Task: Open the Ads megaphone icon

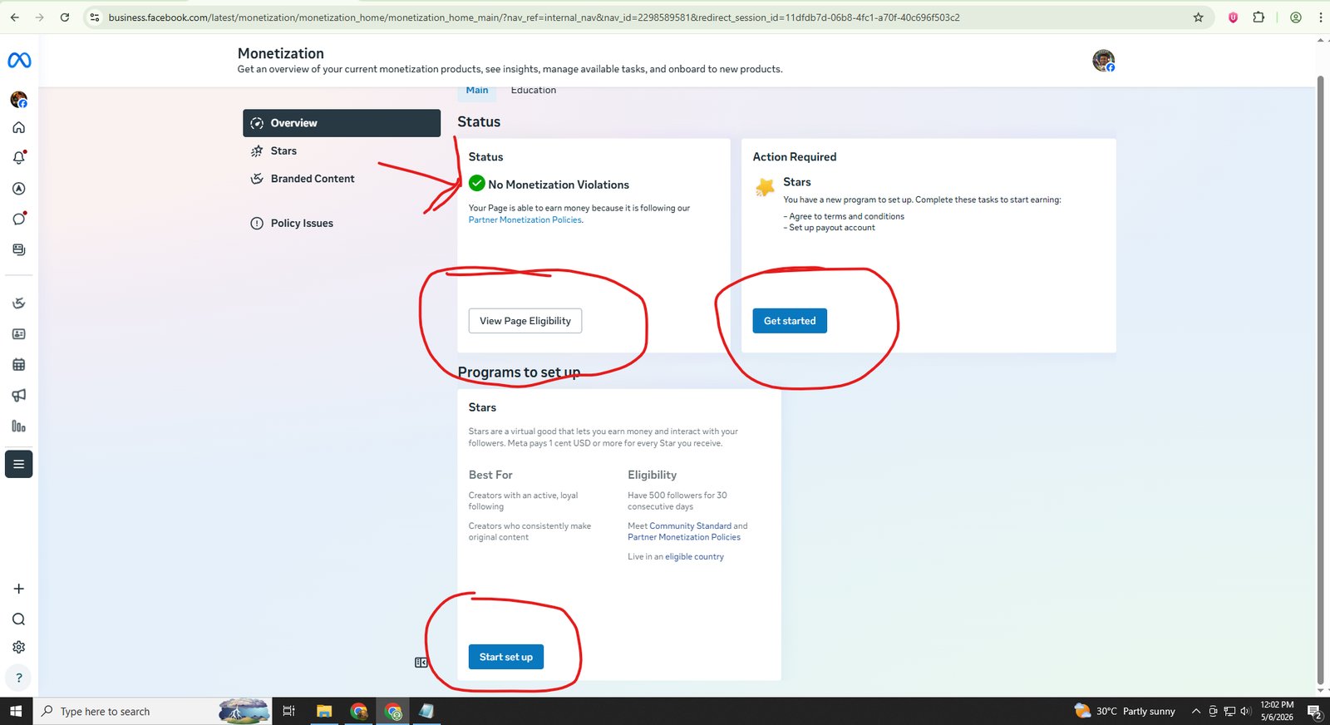Action: coord(18,395)
